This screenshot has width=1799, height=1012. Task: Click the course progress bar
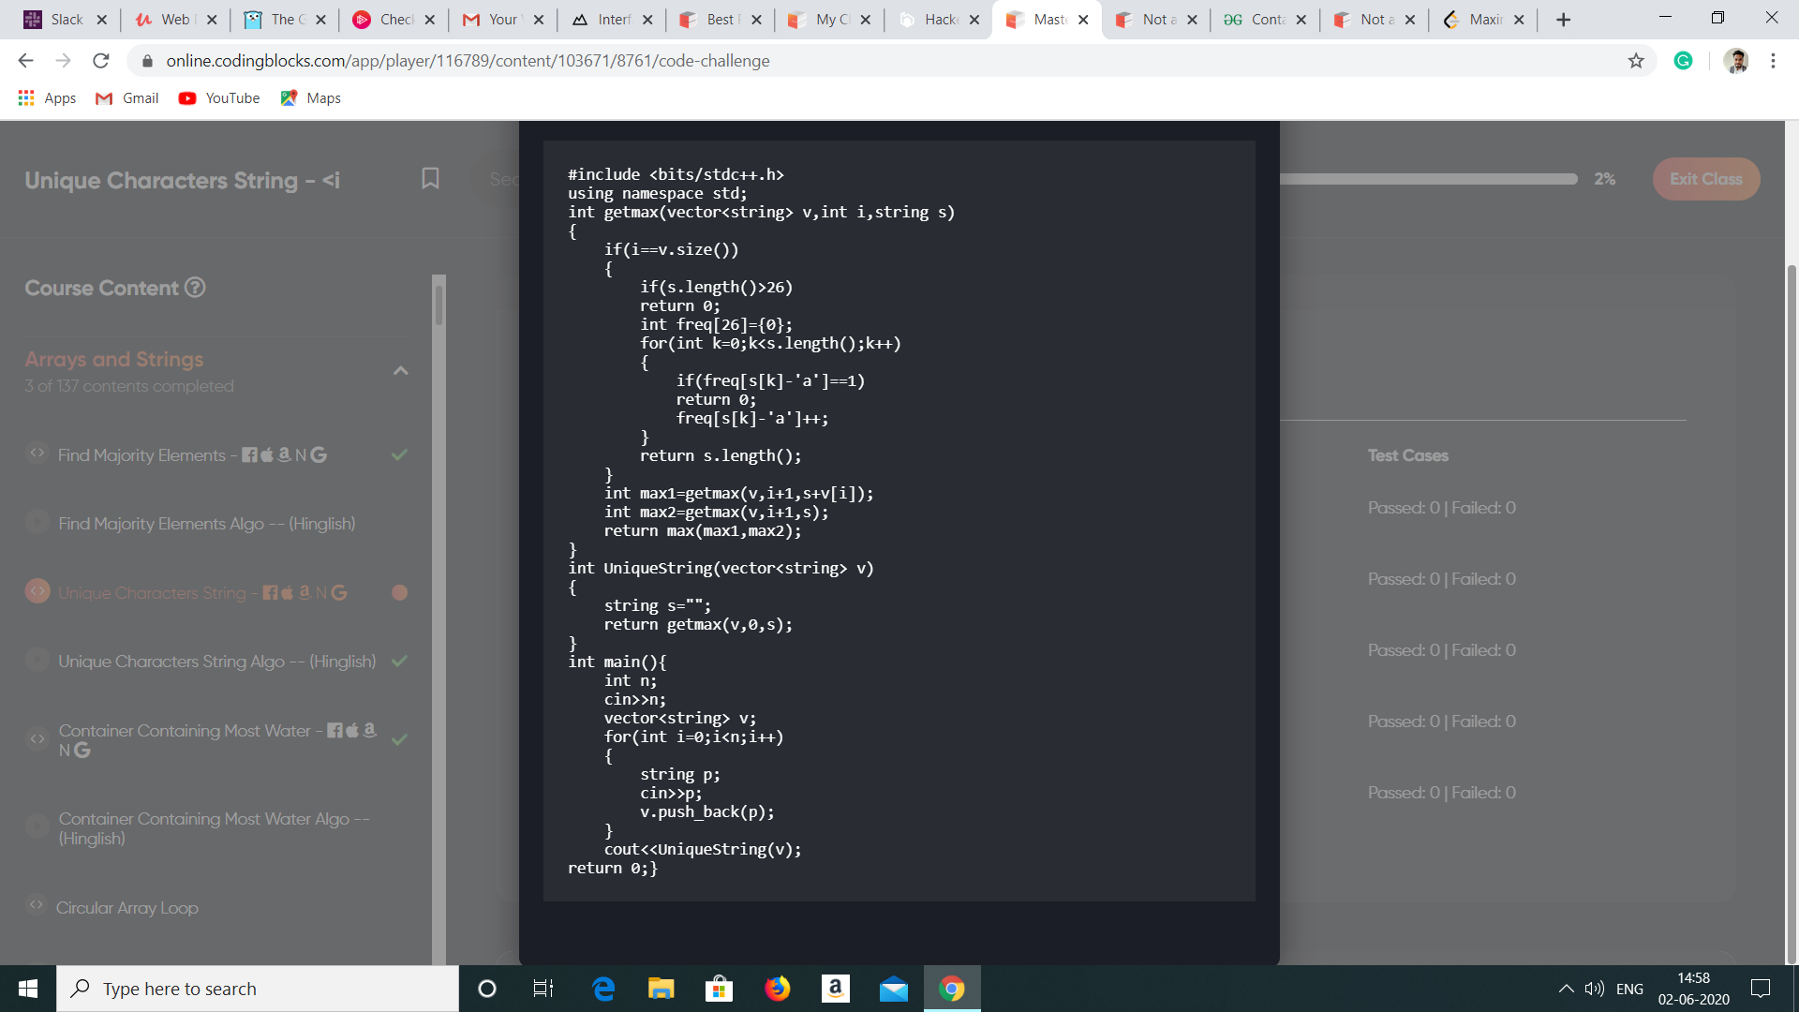coord(1428,179)
